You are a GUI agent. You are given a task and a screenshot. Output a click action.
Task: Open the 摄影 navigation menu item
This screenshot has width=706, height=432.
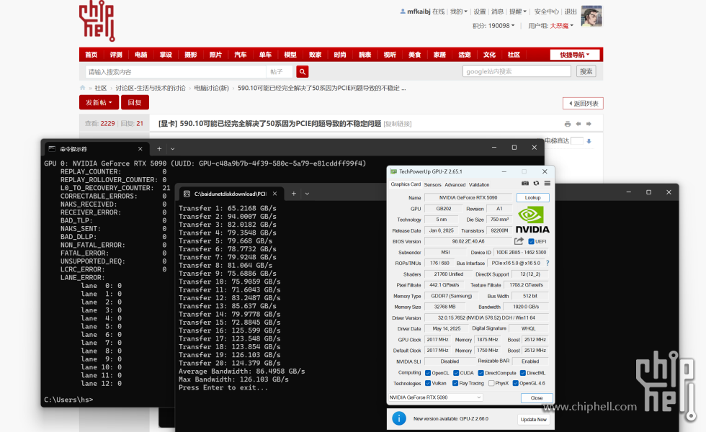click(191, 55)
